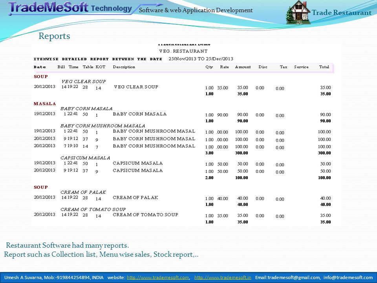Open the http://www.trademesoft.in link
377x283 pixels.
coord(223,277)
